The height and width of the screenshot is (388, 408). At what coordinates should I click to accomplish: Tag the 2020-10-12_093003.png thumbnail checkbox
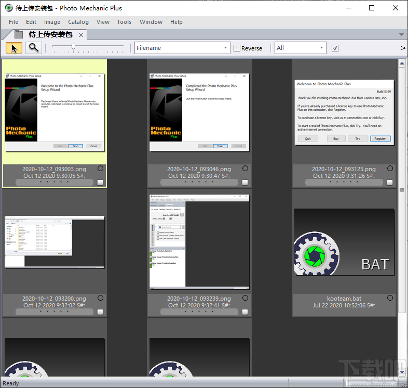click(x=100, y=183)
